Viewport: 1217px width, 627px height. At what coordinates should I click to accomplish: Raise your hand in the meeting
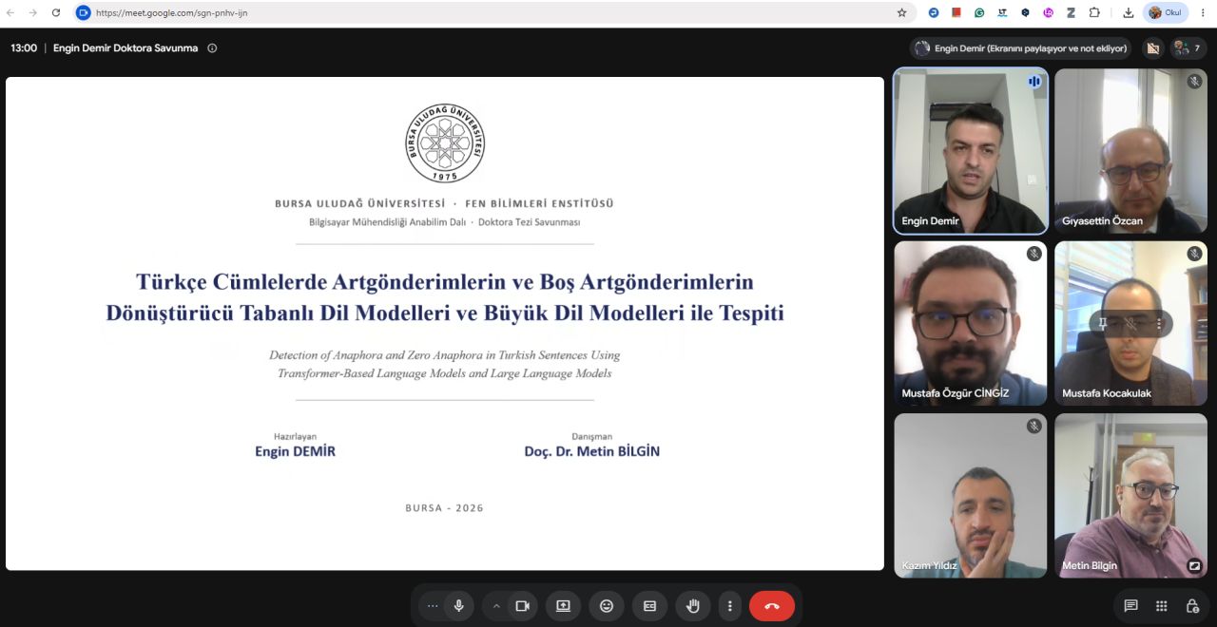693,605
